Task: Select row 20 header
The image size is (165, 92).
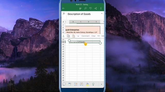Action: click(63, 56)
